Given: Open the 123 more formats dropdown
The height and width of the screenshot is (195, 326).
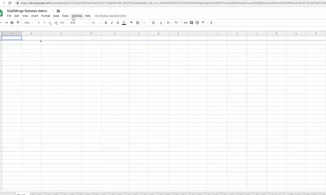Looking at the screenshot, I should click(x=63, y=23).
